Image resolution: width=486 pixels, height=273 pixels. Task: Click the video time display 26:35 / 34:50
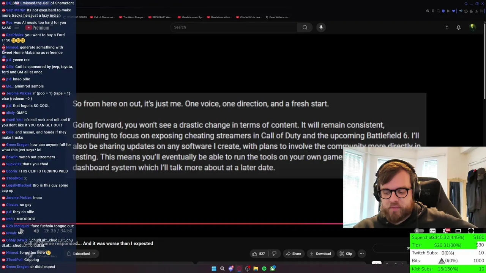pos(58,231)
